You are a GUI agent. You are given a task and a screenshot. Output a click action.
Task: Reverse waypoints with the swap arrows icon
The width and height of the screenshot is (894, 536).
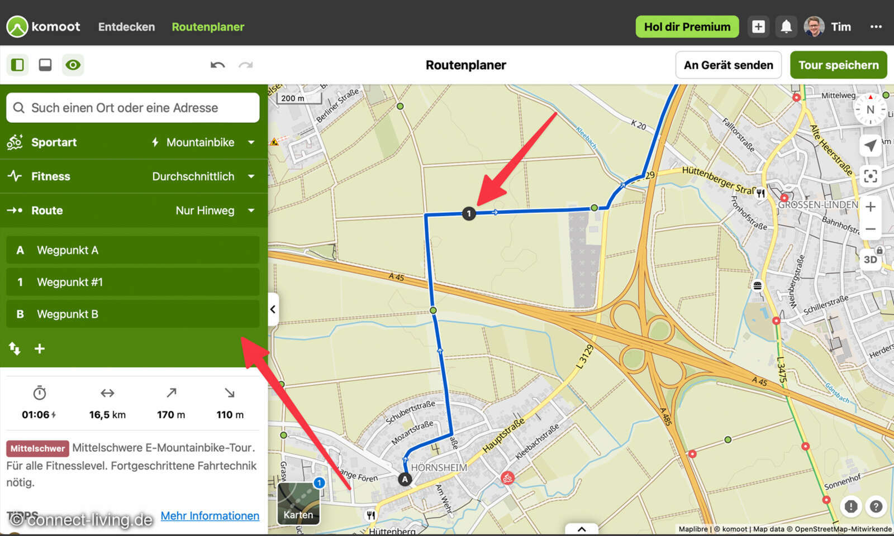(14, 348)
